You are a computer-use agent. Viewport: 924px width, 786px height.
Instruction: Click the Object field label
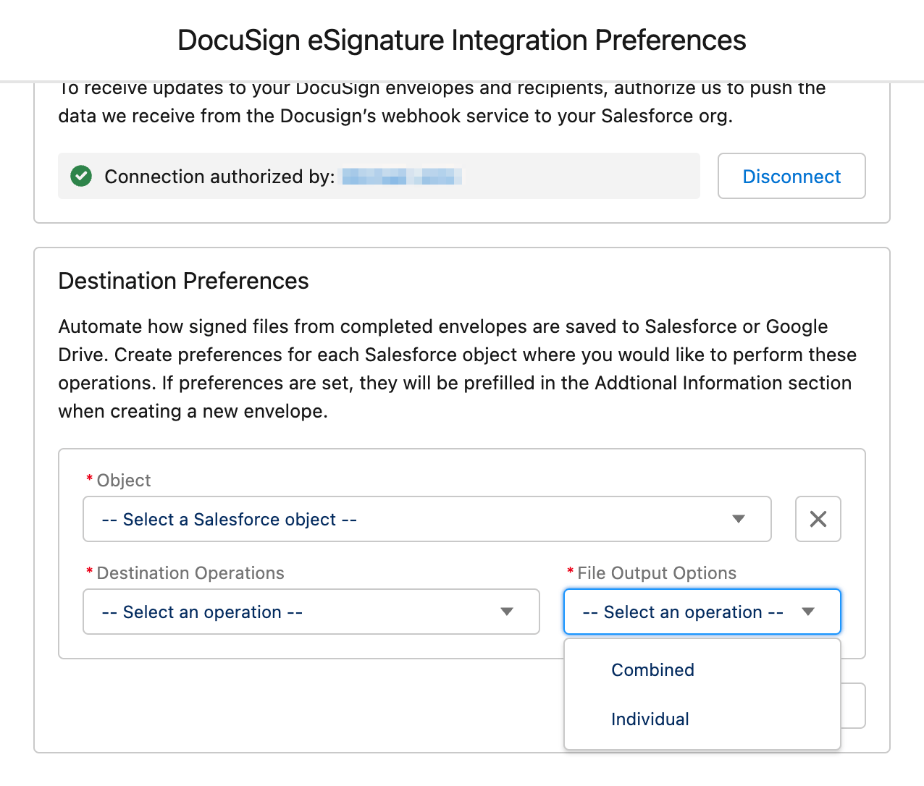(124, 481)
